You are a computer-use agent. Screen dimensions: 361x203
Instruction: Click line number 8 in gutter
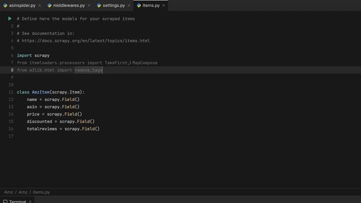point(12,70)
